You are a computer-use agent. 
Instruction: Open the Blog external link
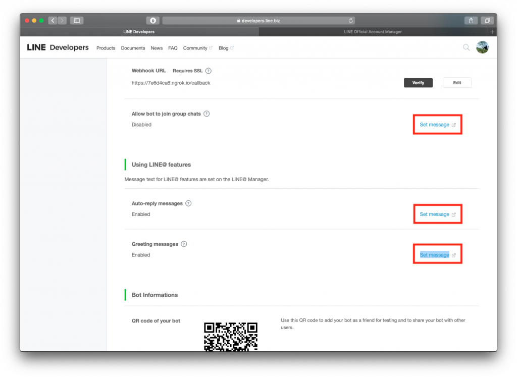(x=226, y=48)
